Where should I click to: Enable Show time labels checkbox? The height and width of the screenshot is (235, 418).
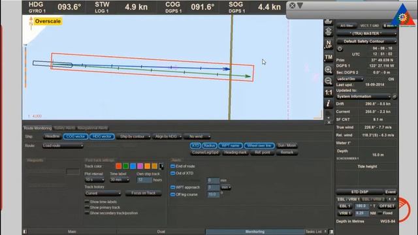87,202
